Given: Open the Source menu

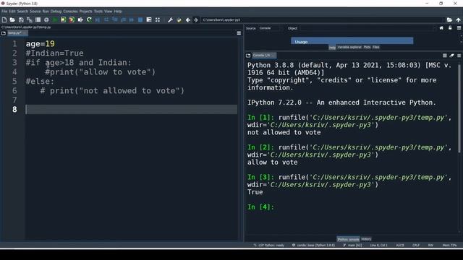Looking at the screenshot, I should [x=35, y=12].
